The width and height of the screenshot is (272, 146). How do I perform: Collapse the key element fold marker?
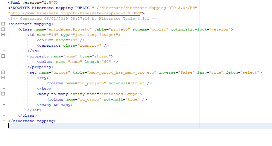point(3,78)
